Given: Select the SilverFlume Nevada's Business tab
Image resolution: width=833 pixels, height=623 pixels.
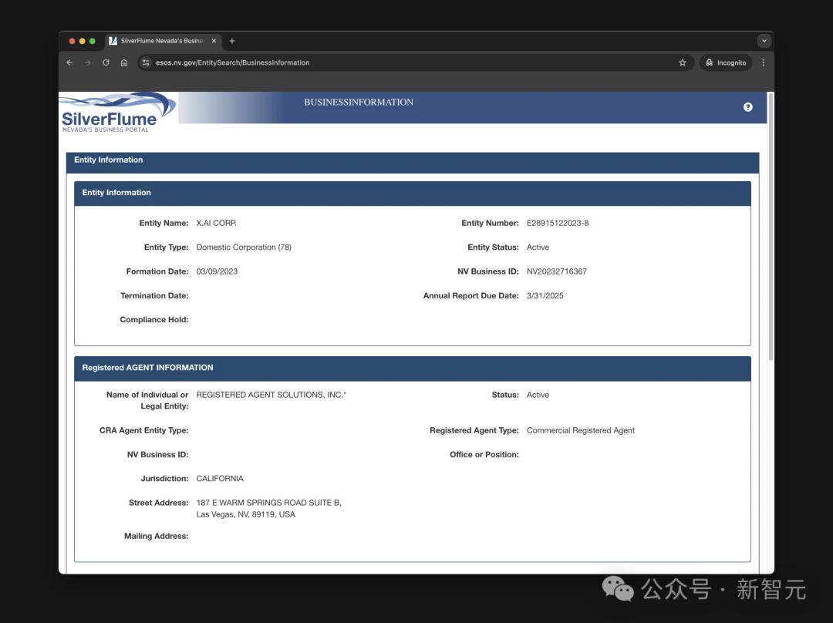Looking at the screenshot, I should pos(158,41).
